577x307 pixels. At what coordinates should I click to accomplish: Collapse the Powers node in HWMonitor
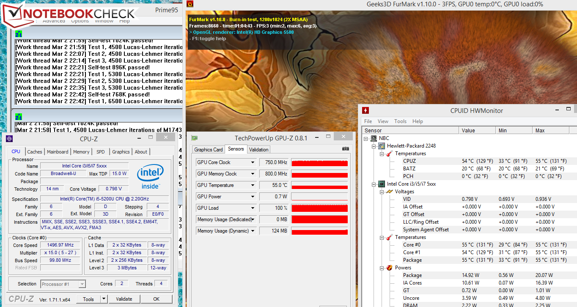pyautogui.click(x=381, y=268)
